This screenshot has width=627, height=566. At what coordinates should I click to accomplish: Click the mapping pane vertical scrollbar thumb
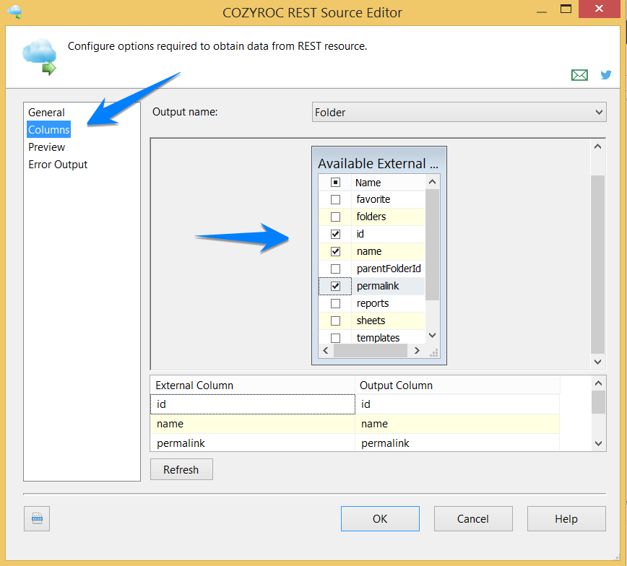[598, 264]
